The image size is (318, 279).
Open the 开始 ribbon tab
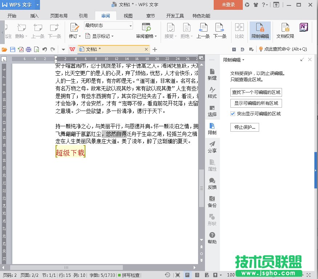[x=12, y=16]
